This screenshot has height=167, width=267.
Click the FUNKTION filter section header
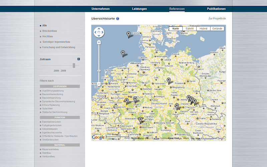click(60, 118)
